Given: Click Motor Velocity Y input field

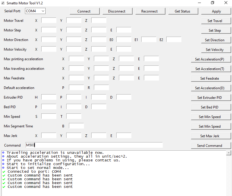Looking at the screenshot, I should [74, 49].
